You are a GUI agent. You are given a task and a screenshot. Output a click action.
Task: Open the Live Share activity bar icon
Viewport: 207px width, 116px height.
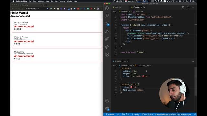coord(107,47)
